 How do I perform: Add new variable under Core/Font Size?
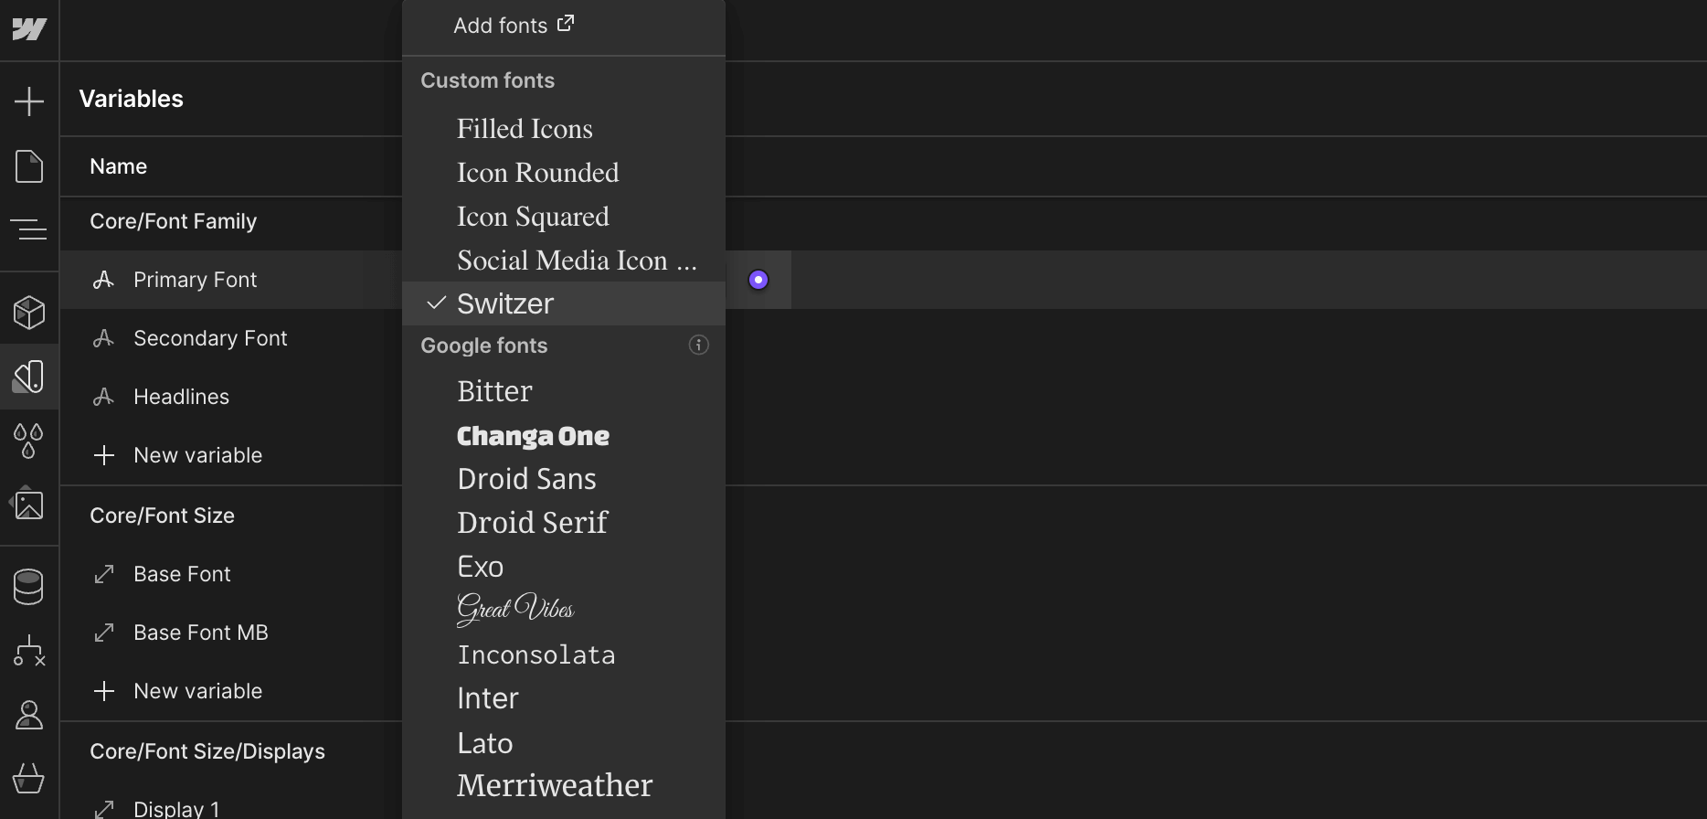179,691
